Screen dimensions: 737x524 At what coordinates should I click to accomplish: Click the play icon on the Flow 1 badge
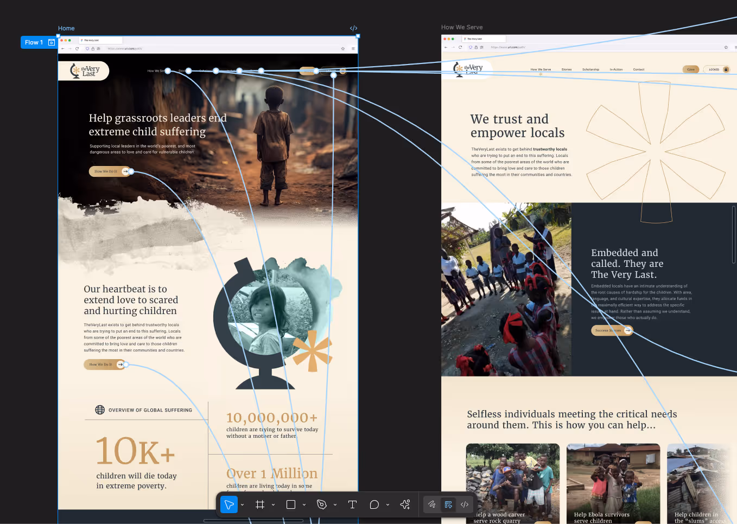51,42
